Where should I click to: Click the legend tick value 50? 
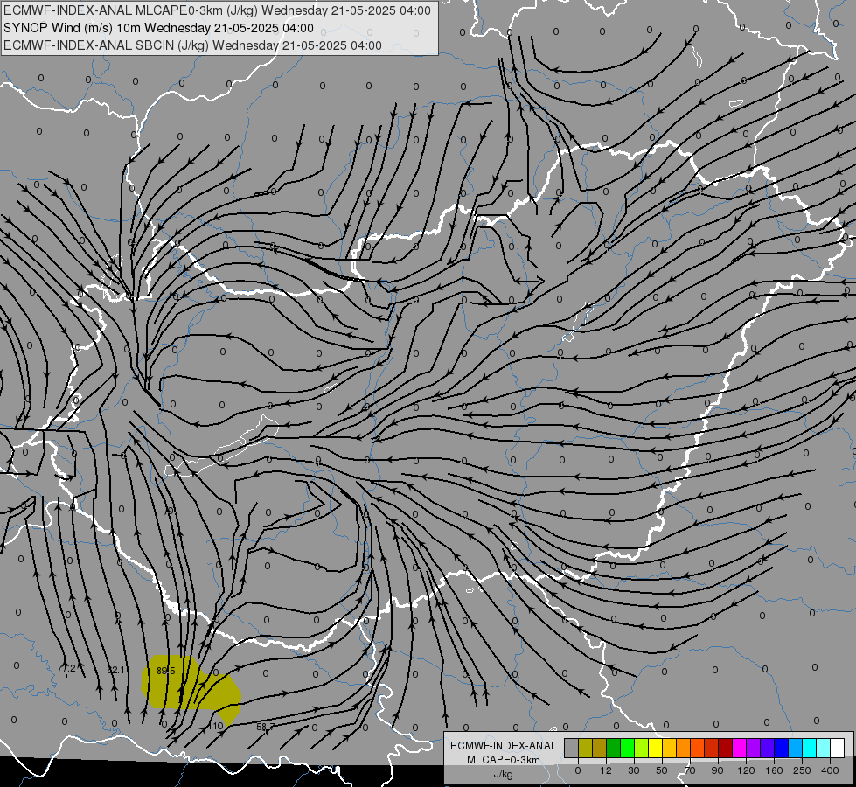(x=662, y=770)
